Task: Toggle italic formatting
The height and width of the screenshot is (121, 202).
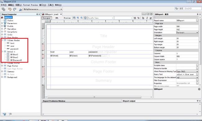Action: click(147, 18)
